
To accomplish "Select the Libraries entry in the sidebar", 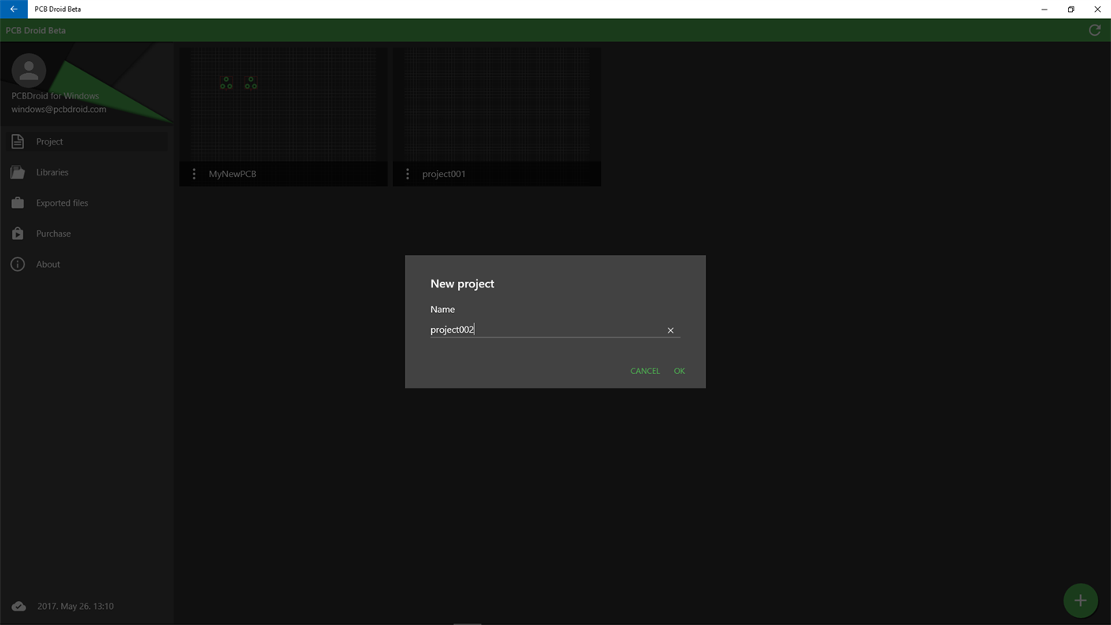I will point(53,172).
